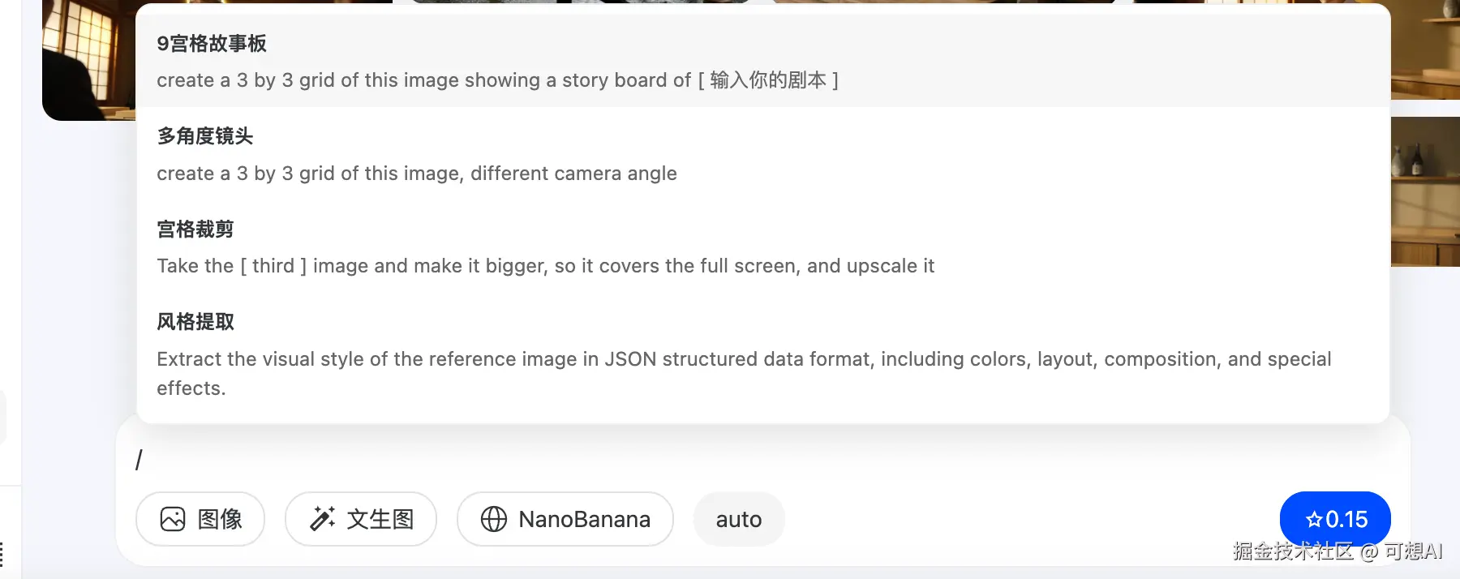Open the 文生图 mode selector
This screenshot has height=579, width=1460.
click(x=361, y=519)
